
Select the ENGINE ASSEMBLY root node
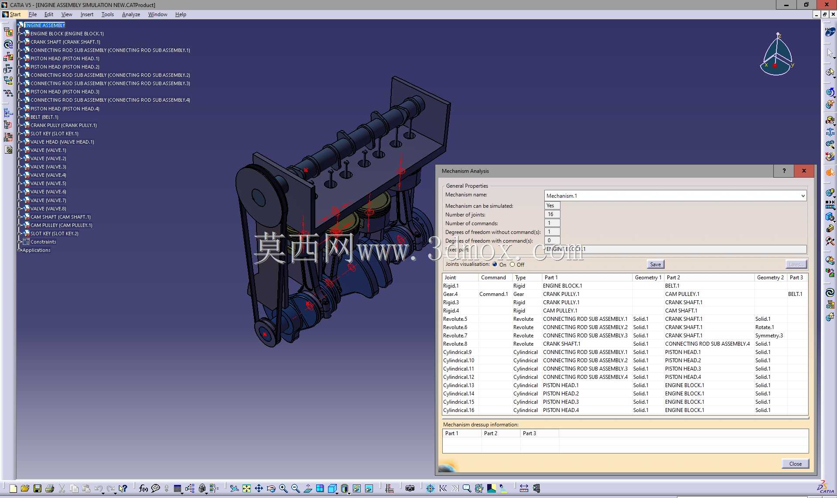44,25
